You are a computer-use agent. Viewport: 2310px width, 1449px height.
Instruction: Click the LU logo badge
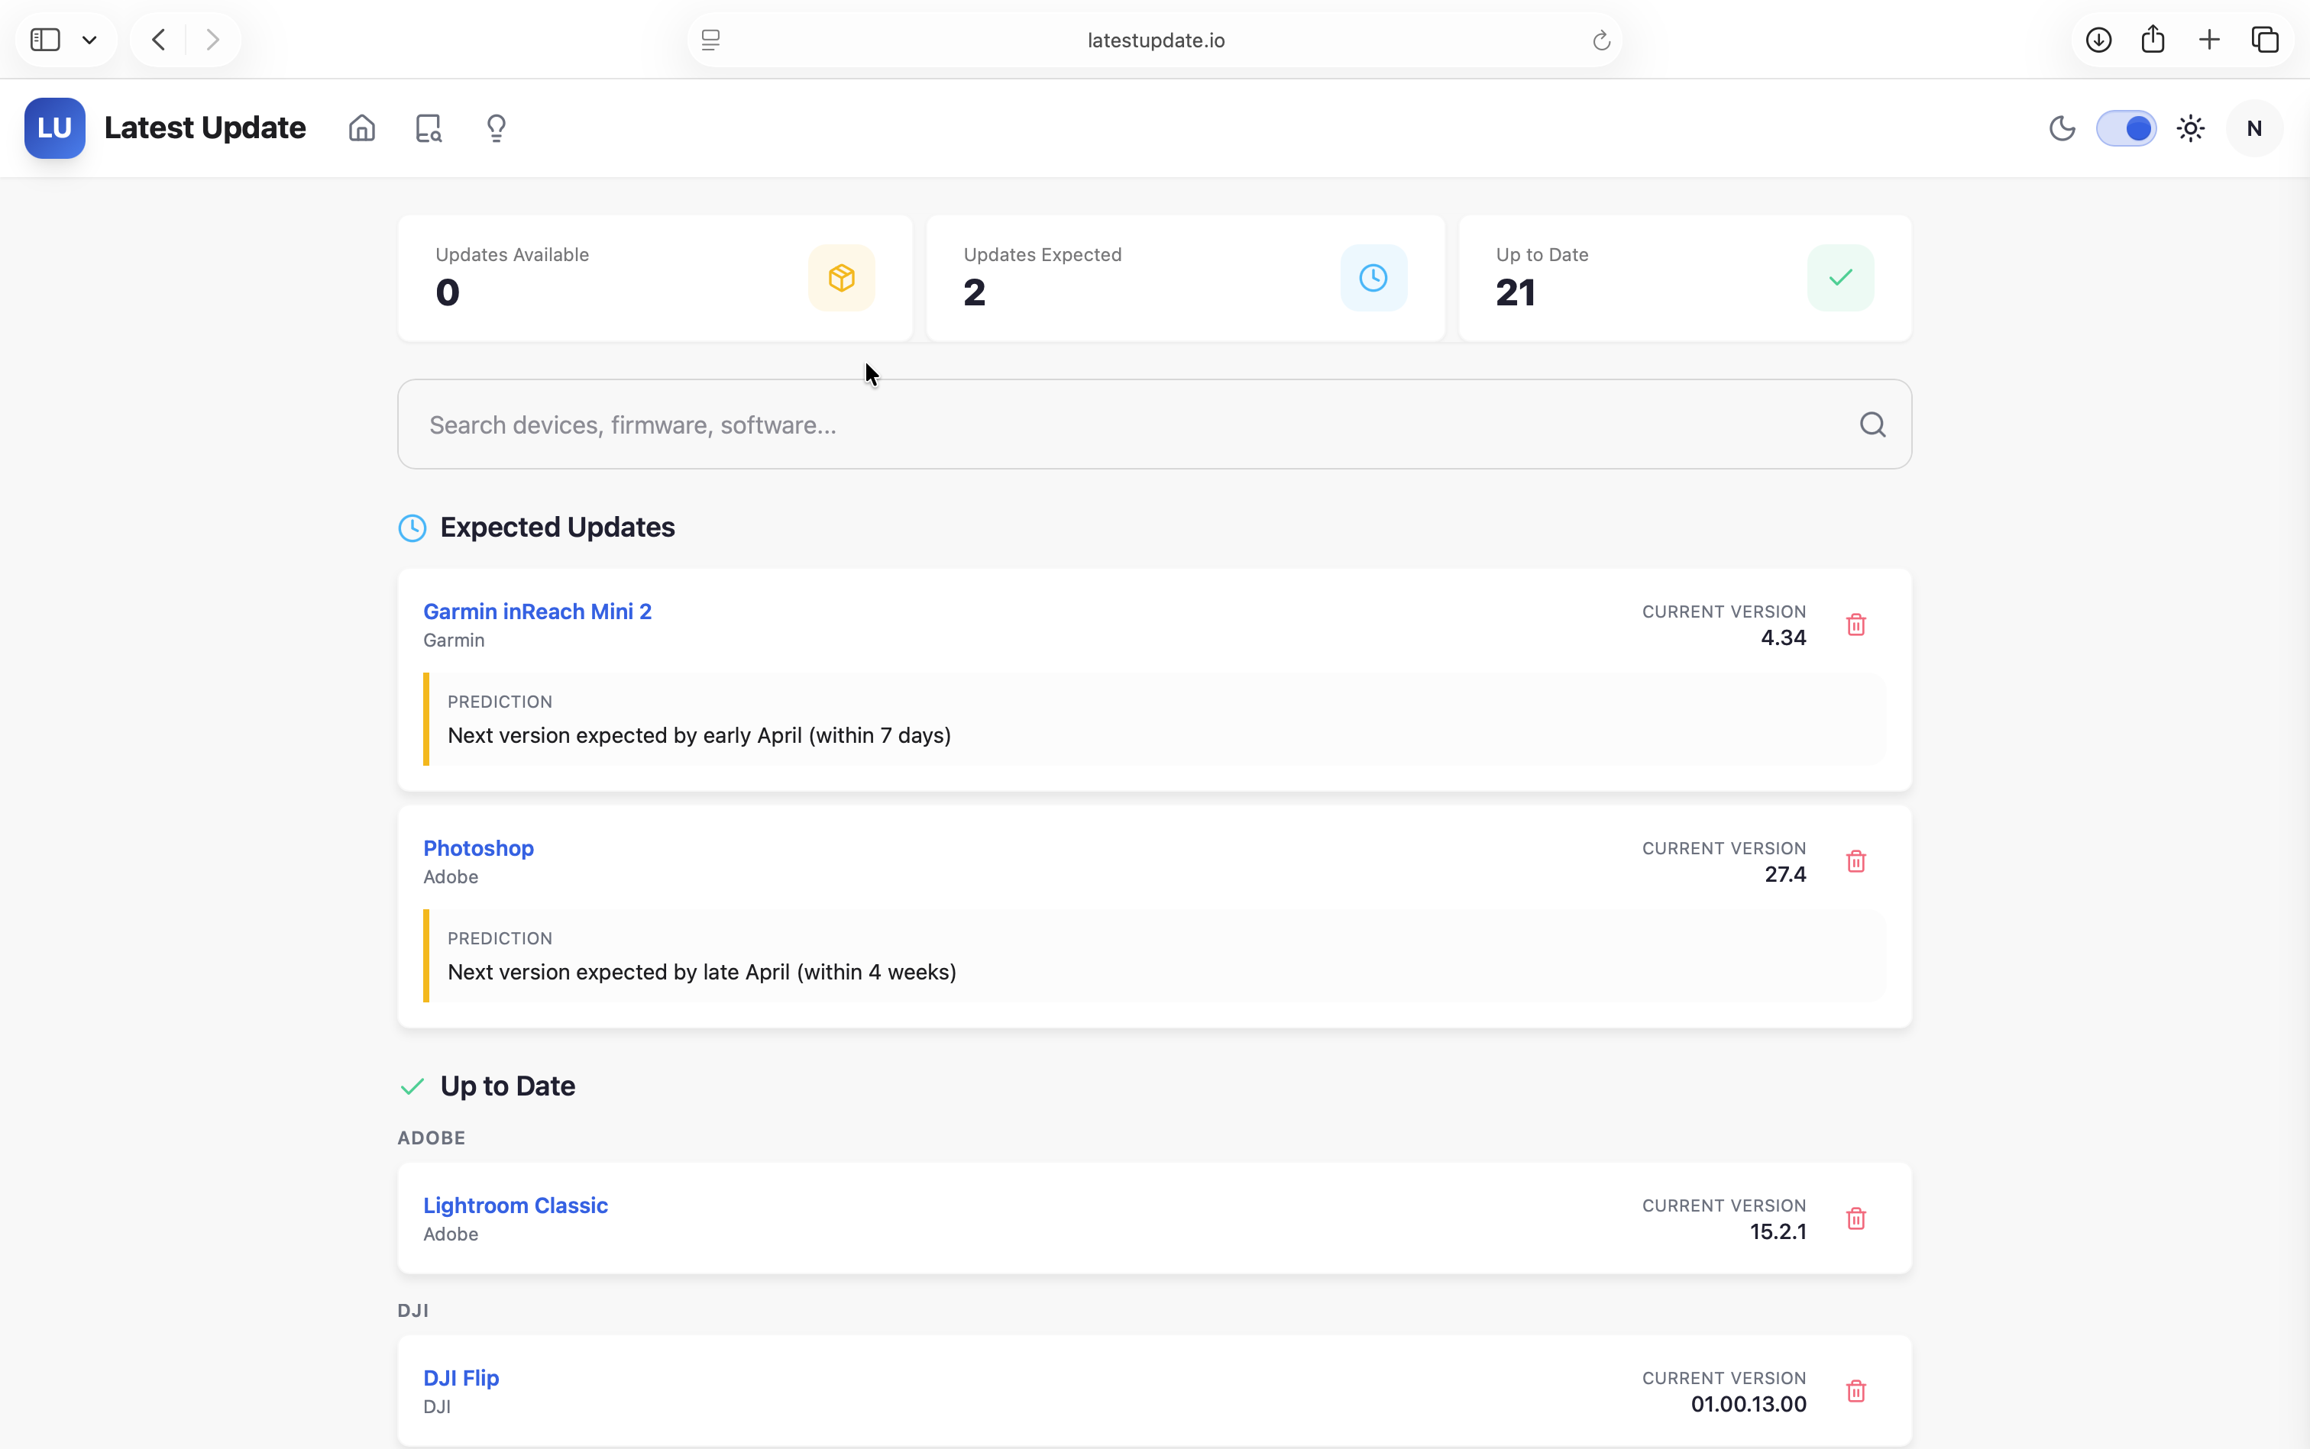pyautogui.click(x=55, y=127)
